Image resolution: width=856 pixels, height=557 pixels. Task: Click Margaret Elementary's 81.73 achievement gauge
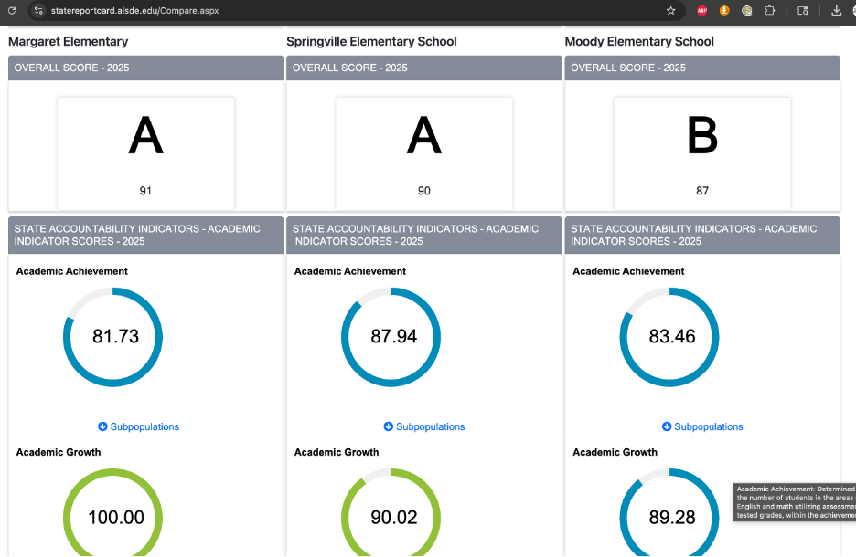point(113,336)
